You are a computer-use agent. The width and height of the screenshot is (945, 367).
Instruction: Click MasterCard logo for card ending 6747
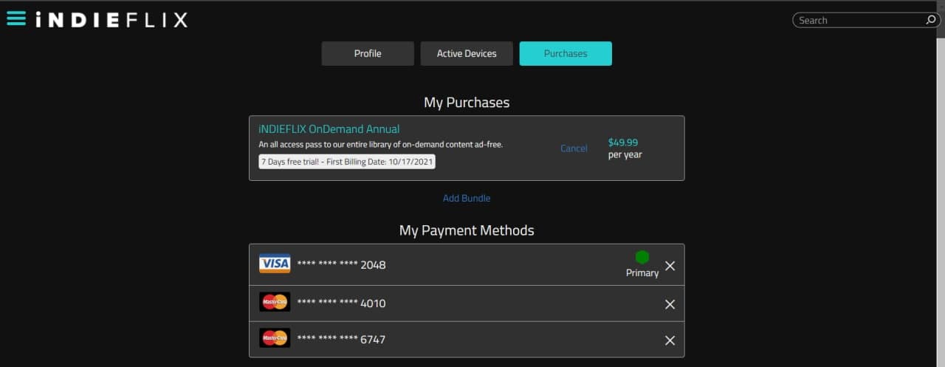(275, 338)
